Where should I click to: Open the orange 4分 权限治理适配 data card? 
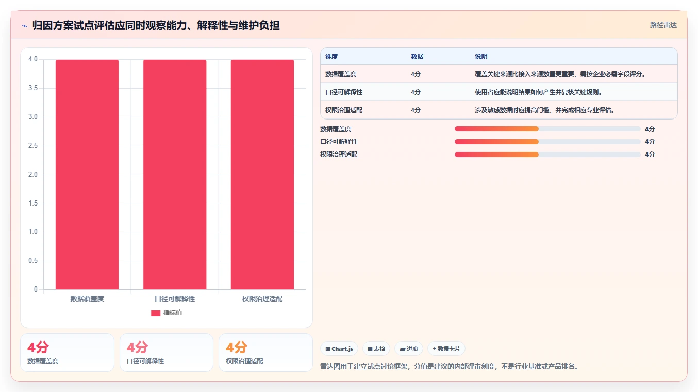point(265,352)
